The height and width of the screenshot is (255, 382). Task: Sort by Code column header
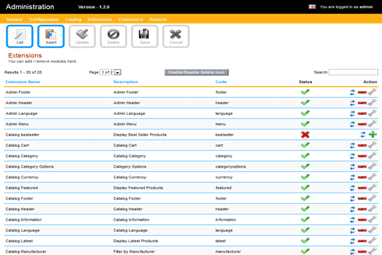coord(221,82)
